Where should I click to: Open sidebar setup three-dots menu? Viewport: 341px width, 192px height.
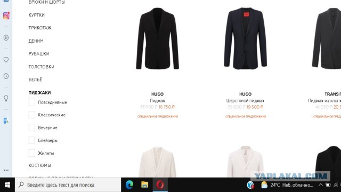[6, 170]
